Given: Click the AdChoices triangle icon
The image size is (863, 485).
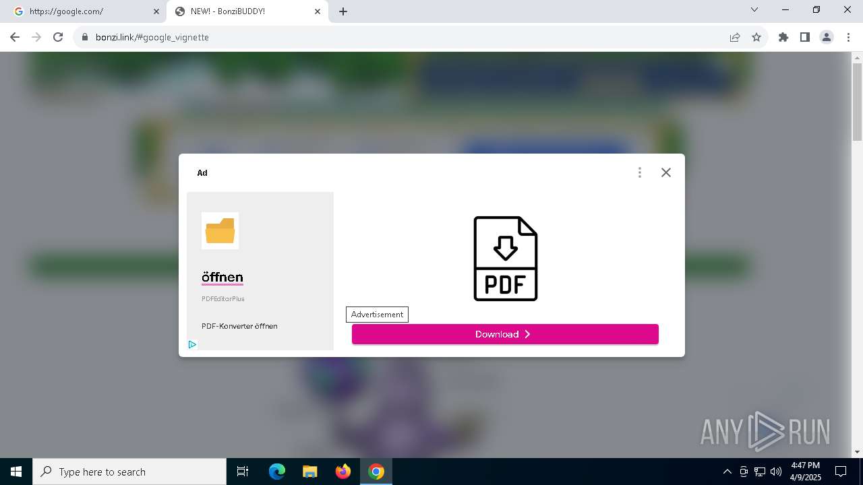Looking at the screenshot, I should [x=192, y=344].
